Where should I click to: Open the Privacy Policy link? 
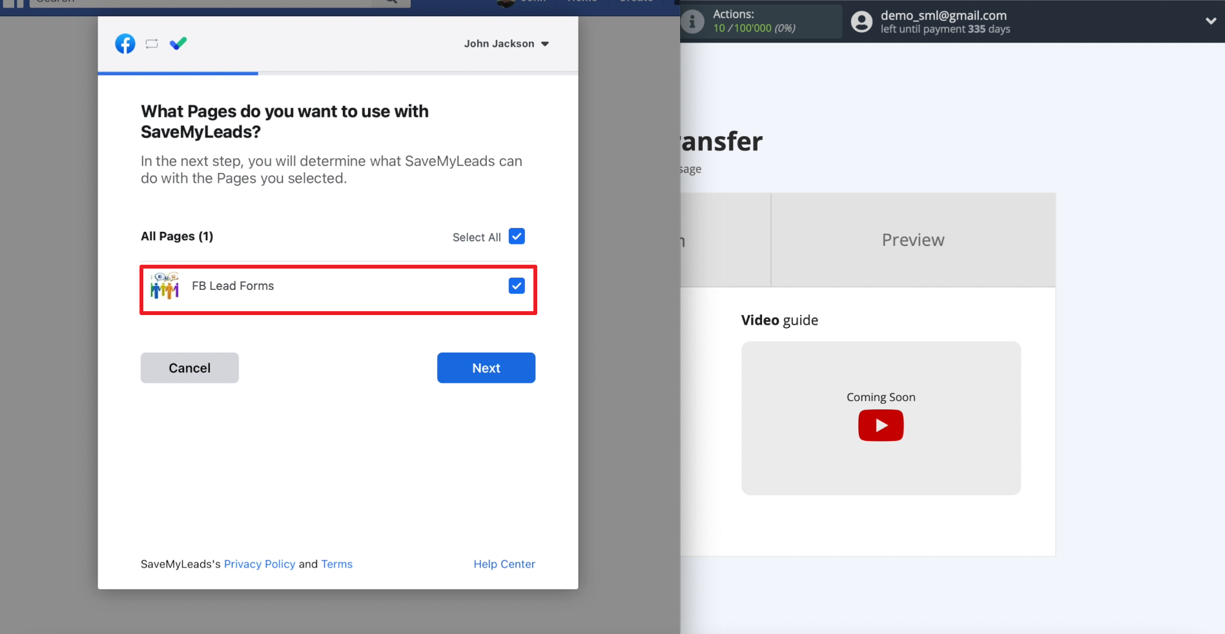pos(260,564)
